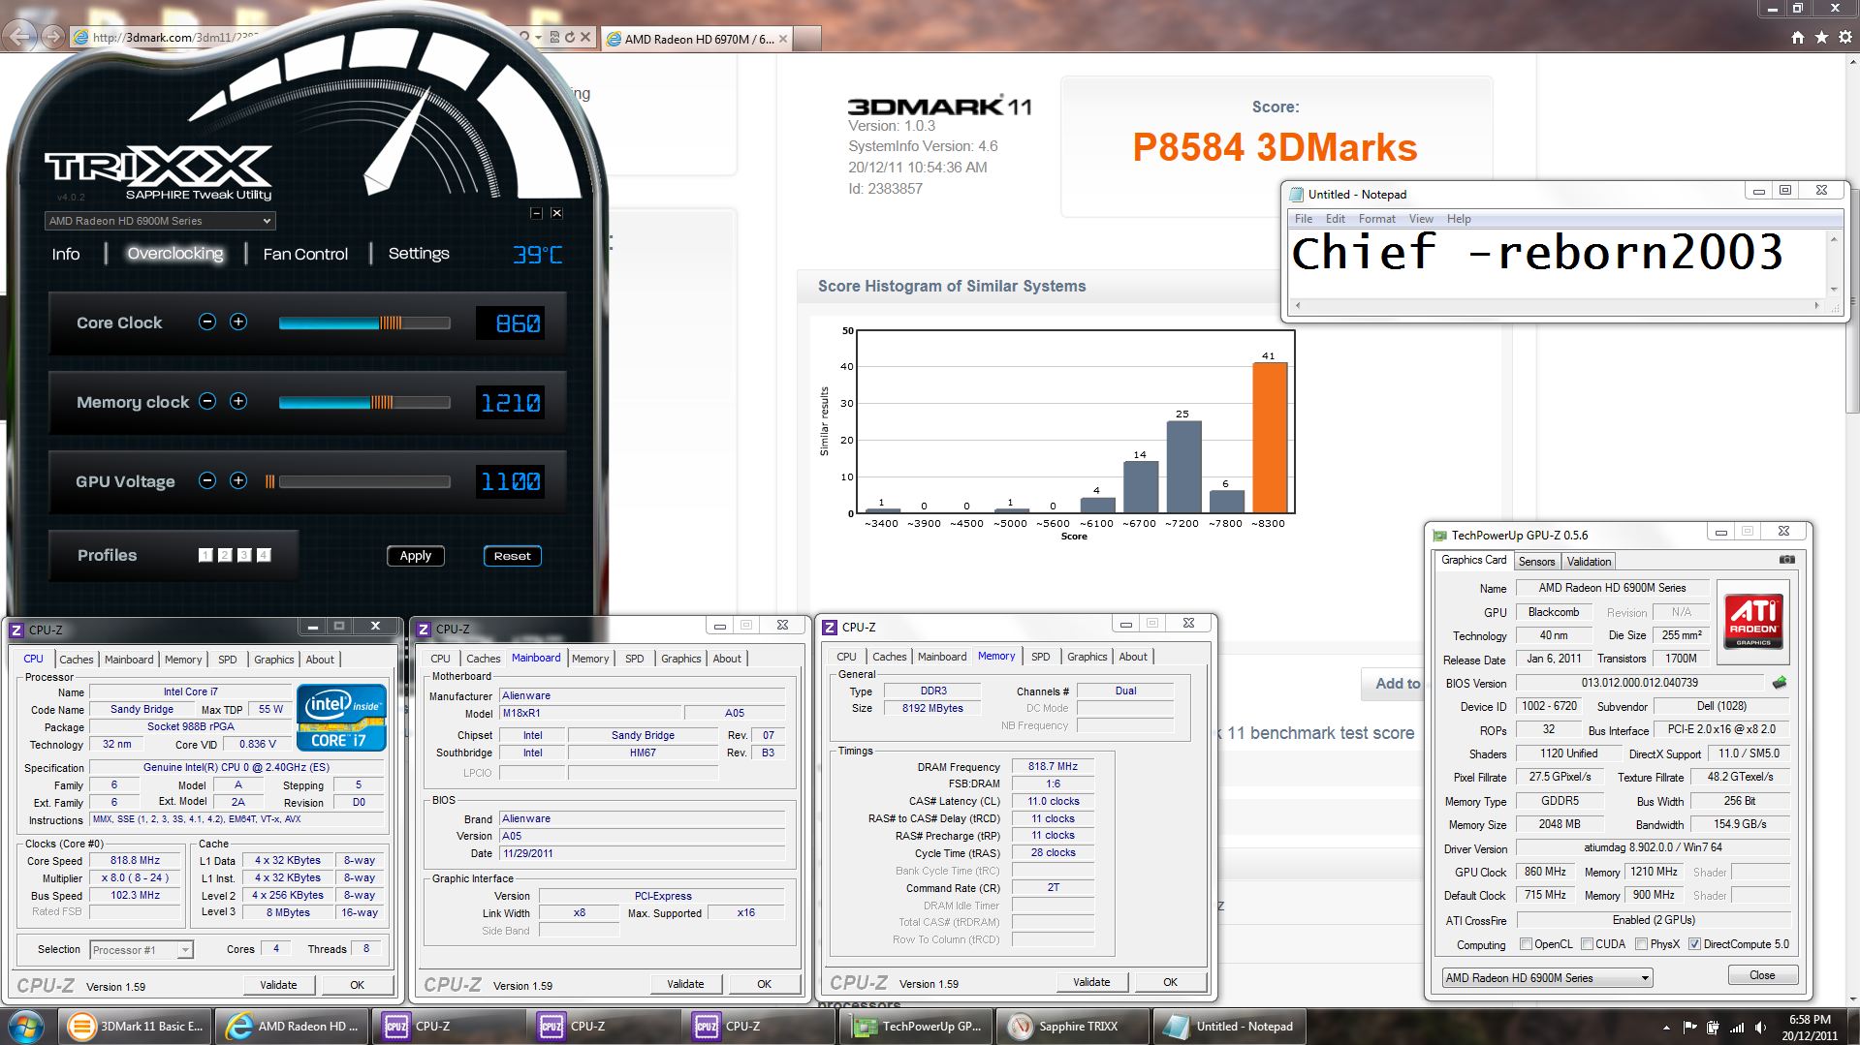Open browser home page icon
This screenshot has height=1045, width=1860.
coord(1798,37)
